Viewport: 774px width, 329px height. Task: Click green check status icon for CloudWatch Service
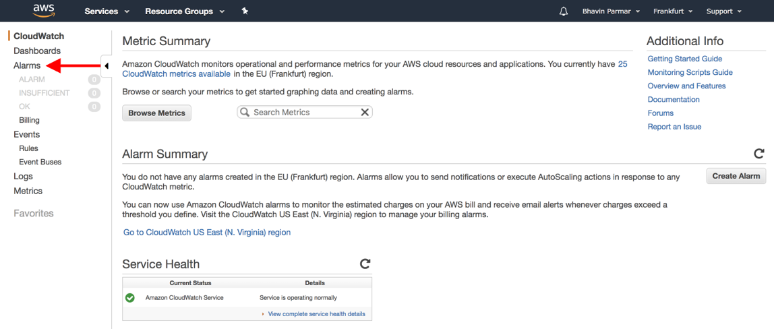[x=130, y=298]
